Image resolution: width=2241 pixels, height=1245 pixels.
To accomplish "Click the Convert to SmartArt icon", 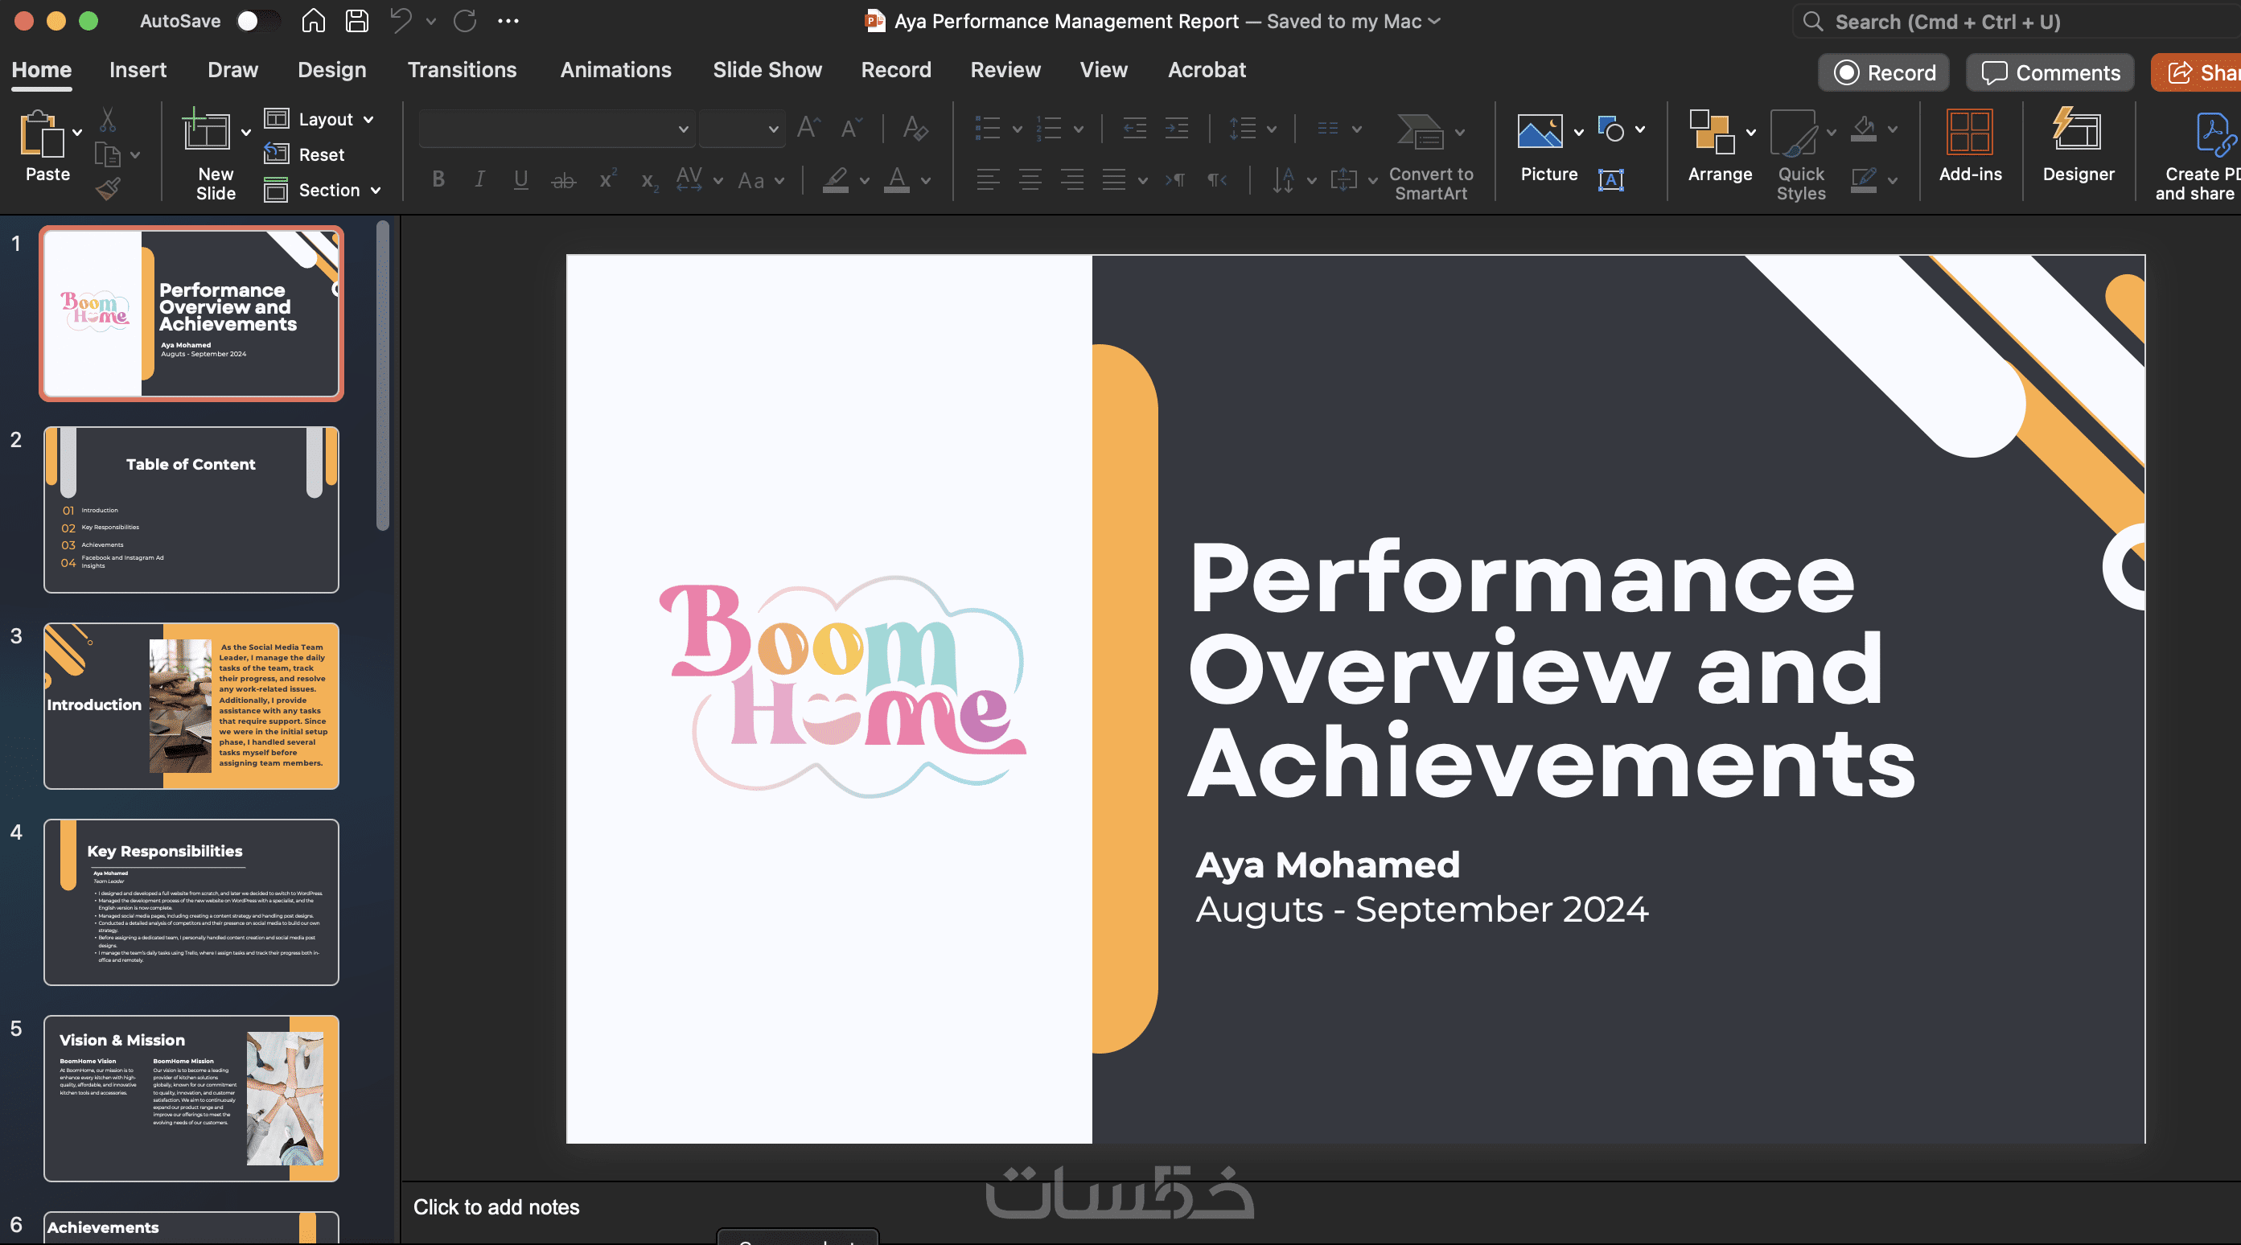I will 1421,132.
